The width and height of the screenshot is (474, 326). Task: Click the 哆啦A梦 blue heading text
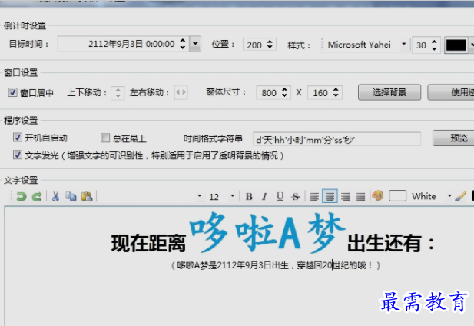point(268,232)
